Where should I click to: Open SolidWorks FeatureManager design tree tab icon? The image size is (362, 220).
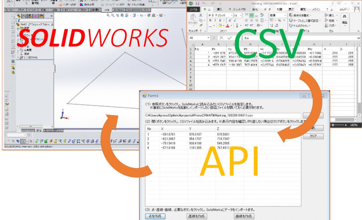19,16
